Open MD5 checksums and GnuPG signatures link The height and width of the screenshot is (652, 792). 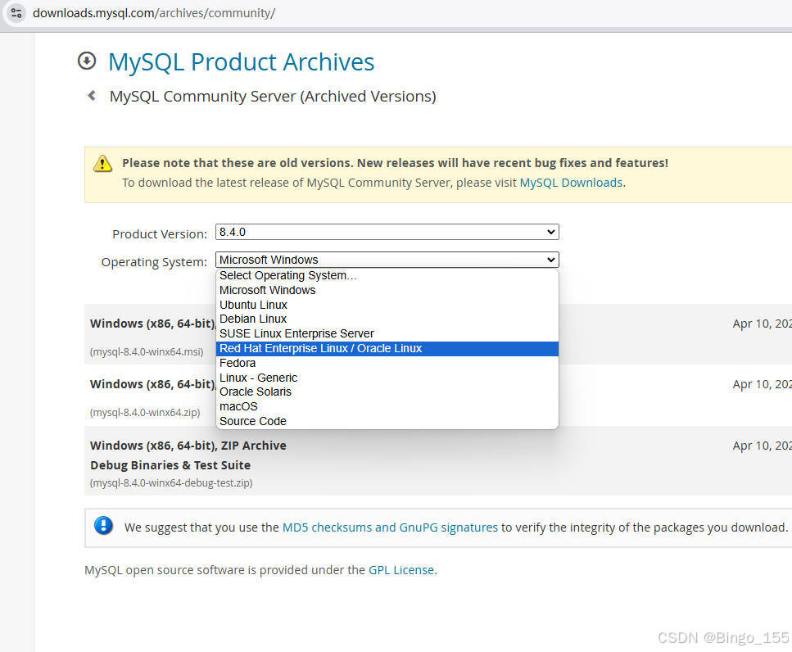point(390,527)
